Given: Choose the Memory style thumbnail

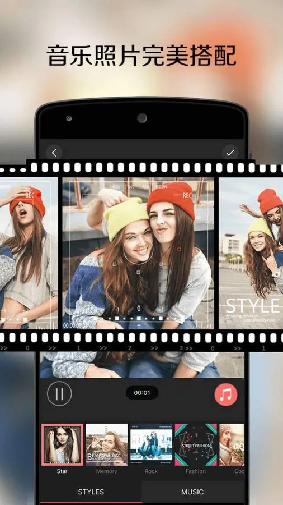Looking at the screenshot, I should click(106, 445).
